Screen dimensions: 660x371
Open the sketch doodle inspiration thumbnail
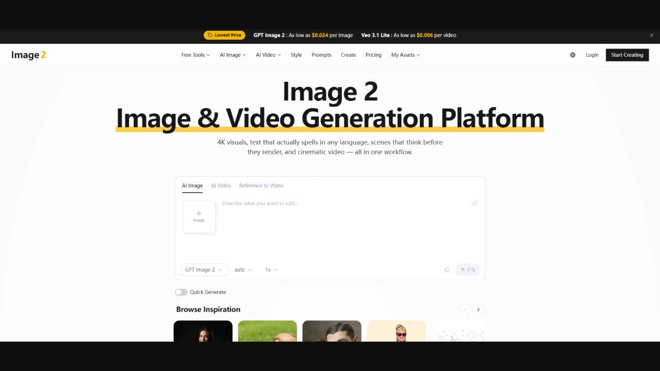point(459,331)
